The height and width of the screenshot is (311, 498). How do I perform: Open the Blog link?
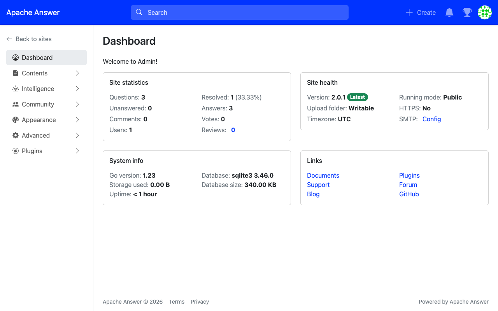[x=313, y=194]
